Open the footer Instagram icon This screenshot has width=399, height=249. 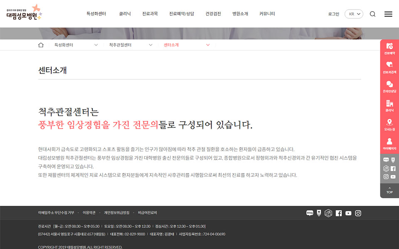click(358, 213)
